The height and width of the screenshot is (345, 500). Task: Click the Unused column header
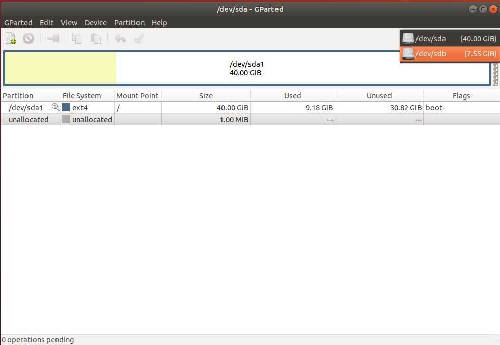click(x=379, y=96)
